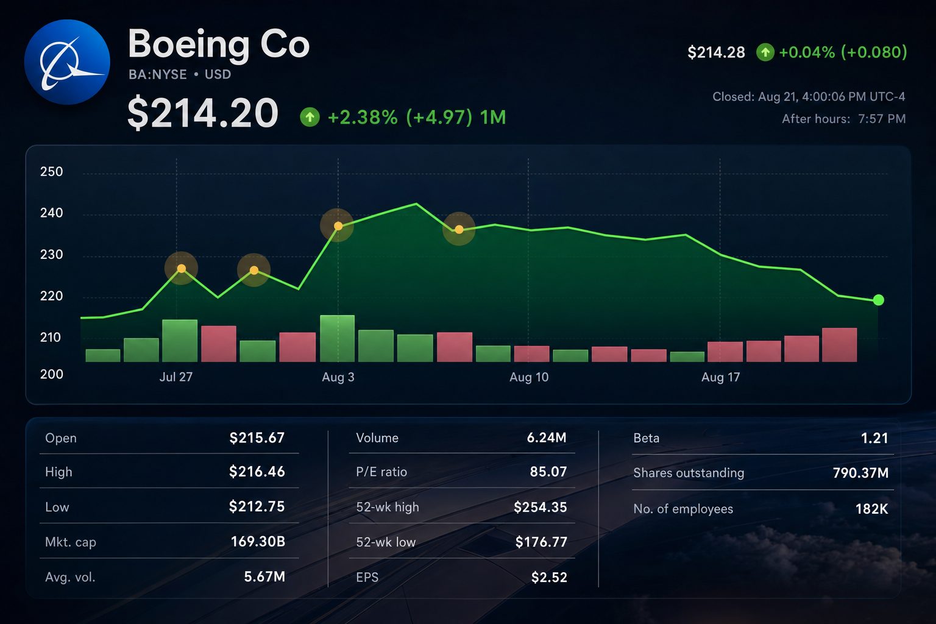Click the green volume bar at Jul 27
Screen dimensions: 936x624
pos(180,341)
